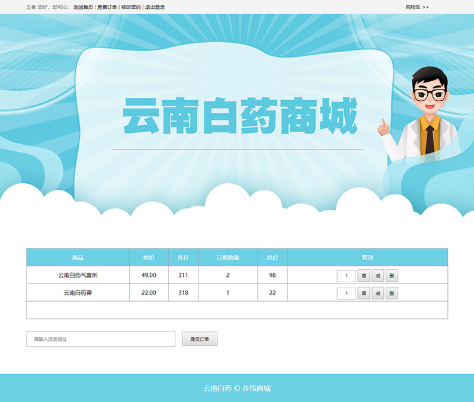The width and height of the screenshot is (474, 402).
Task: Open the 购物车 >> cart link
Action: click(417, 7)
